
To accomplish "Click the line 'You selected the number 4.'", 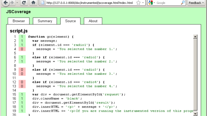I will point(77,86).
